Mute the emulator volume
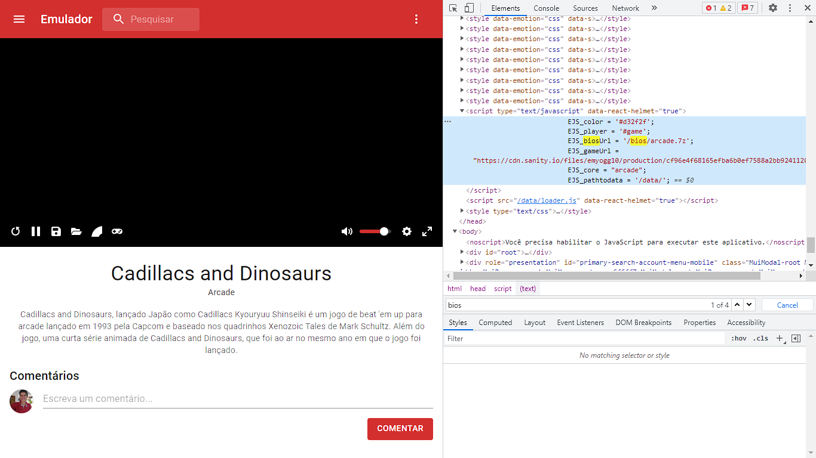The image size is (816, 458). click(x=347, y=231)
